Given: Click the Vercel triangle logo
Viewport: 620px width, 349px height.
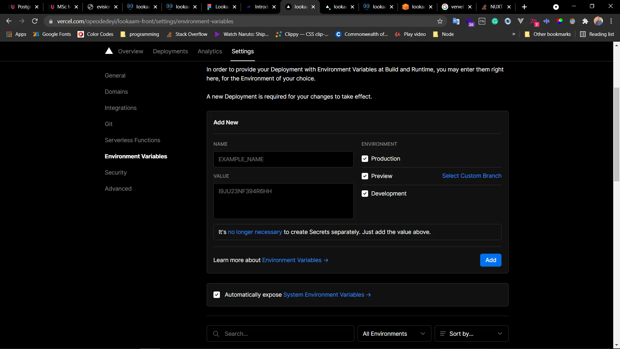Looking at the screenshot, I should coord(109,51).
